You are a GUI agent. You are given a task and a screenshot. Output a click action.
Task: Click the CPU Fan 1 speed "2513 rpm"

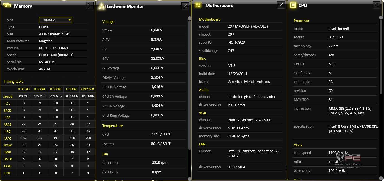(x=160, y=162)
